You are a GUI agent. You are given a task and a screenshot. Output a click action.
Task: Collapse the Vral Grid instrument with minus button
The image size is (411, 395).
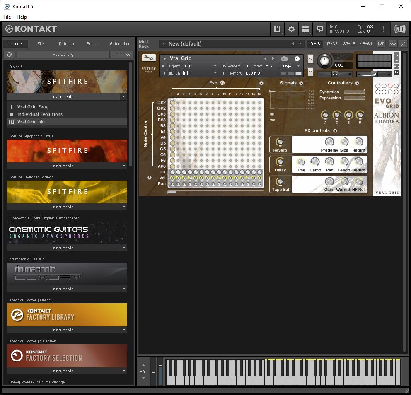(396, 60)
